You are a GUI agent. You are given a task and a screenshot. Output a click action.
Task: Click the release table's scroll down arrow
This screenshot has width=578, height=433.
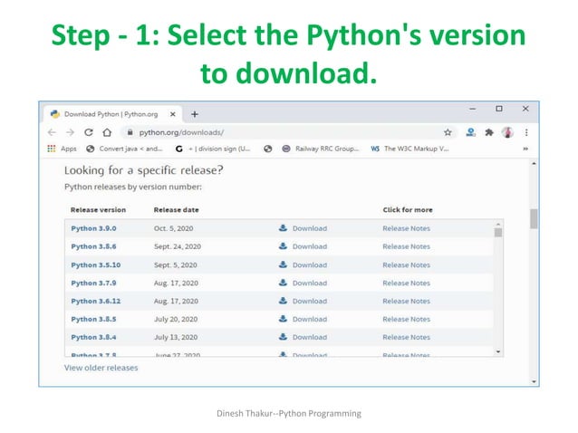(x=498, y=352)
